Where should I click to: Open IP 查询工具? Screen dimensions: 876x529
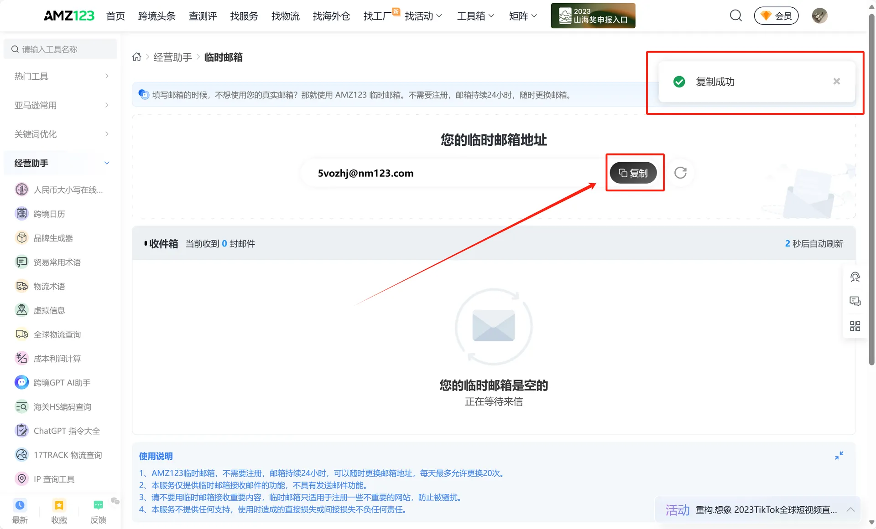[x=45, y=479]
